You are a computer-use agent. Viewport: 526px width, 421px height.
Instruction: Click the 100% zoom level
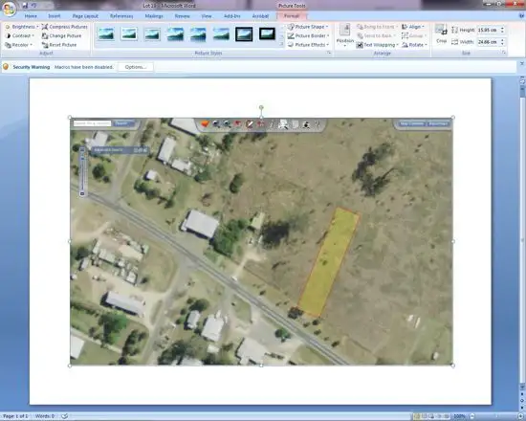(459, 416)
